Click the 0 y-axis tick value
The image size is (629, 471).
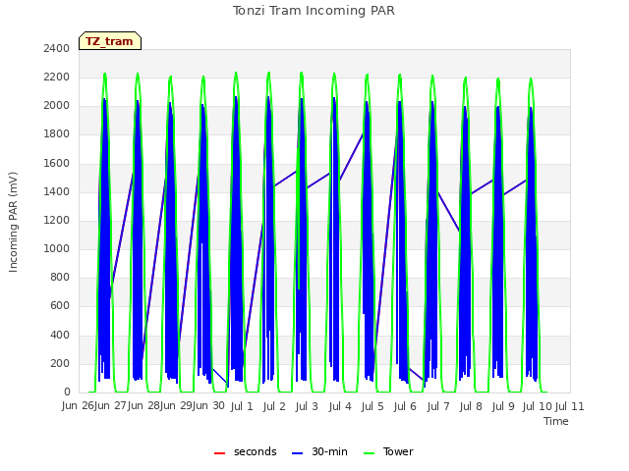[x=67, y=392]
